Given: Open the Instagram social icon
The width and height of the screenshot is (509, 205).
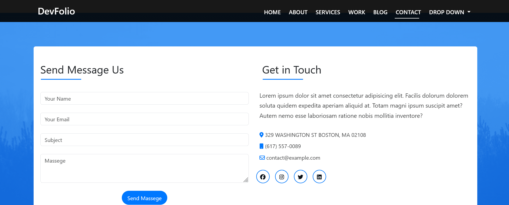Looking at the screenshot, I should click(282, 177).
